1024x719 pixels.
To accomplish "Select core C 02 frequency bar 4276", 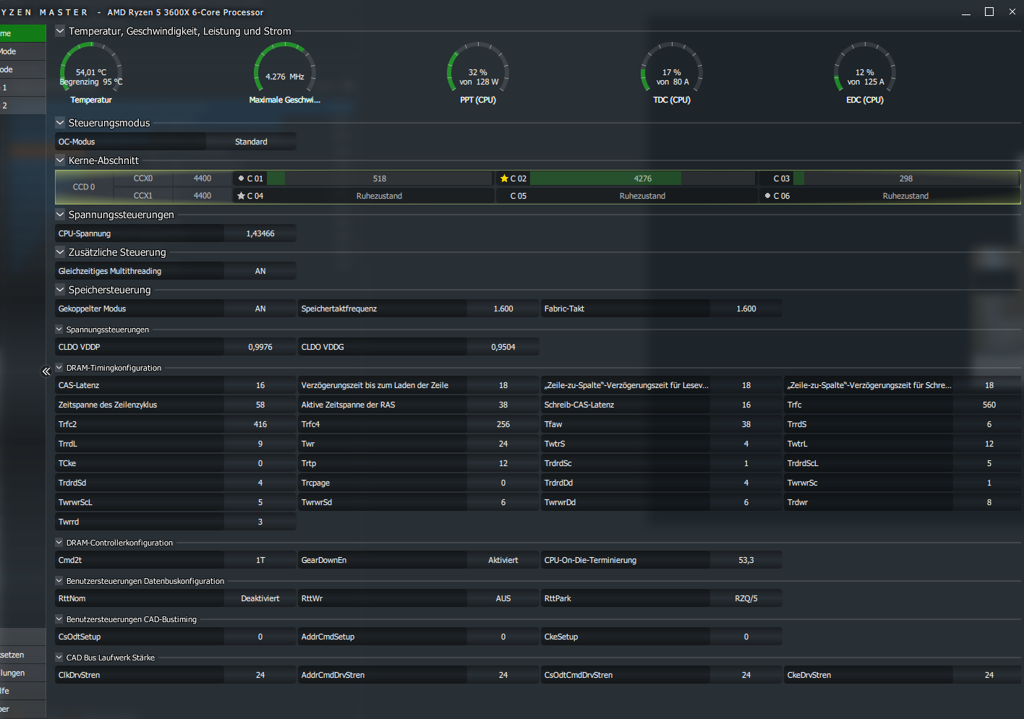I will [x=643, y=178].
